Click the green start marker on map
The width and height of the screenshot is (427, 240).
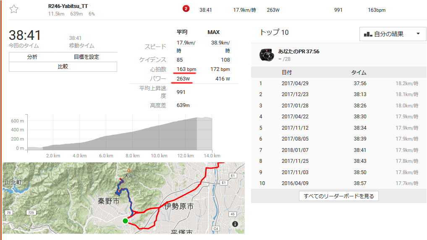[125, 221]
